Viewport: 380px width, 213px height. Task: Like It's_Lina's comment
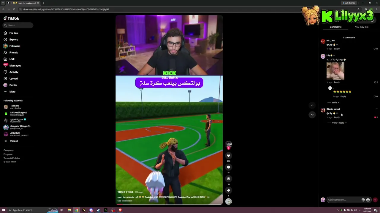[x=375, y=49]
